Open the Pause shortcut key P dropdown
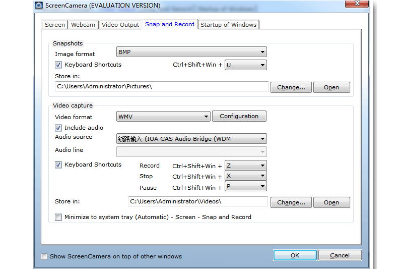403x269 pixels. point(246,186)
